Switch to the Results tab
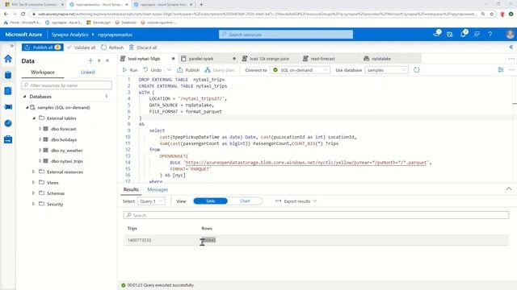The height and width of the screenshot is (290, 517). tap(131, 189)
